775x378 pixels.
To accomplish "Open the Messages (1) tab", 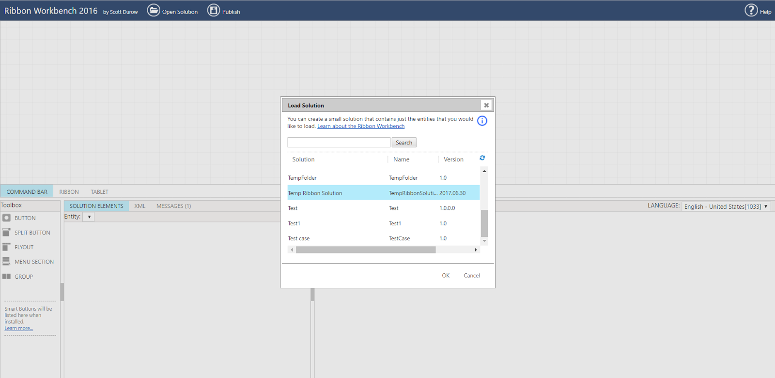I will [x=173, y=206].
